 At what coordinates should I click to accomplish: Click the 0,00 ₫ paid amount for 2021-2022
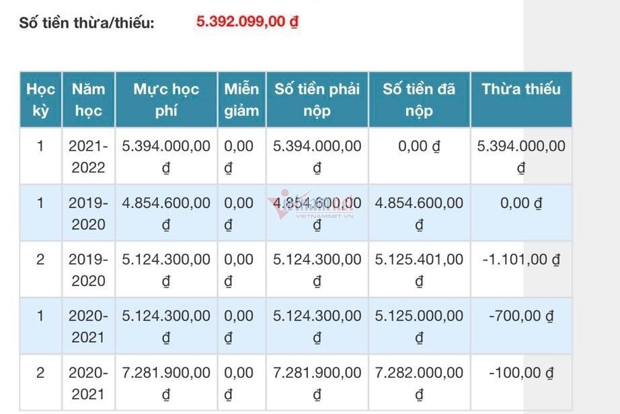click(419, 146)
